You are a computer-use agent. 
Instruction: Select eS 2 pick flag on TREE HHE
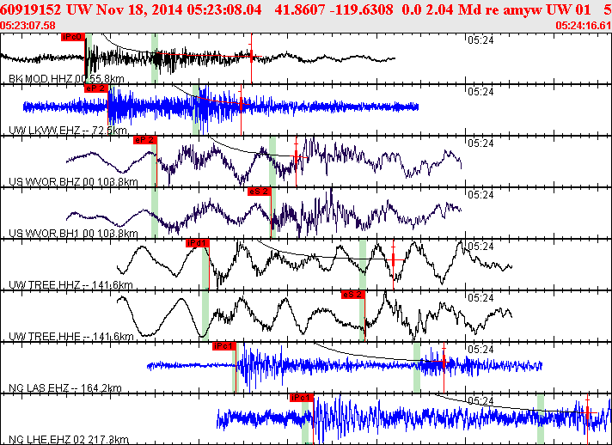[352, 295]
